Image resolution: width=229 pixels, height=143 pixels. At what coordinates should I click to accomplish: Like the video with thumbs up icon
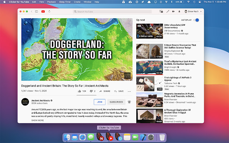tap(79, 91)
